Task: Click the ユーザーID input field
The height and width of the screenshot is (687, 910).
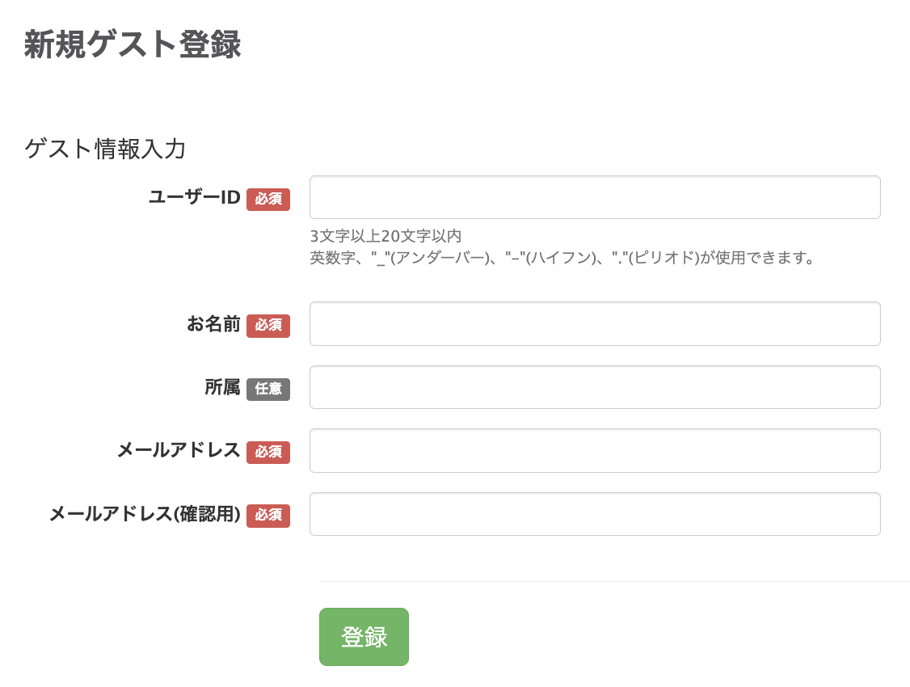Action: (x=595, y=196)
